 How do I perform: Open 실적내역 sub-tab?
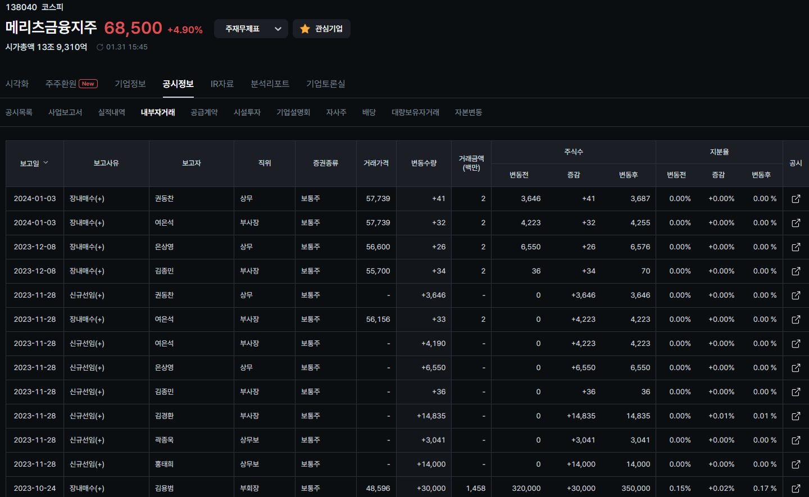tap(112, 112)
